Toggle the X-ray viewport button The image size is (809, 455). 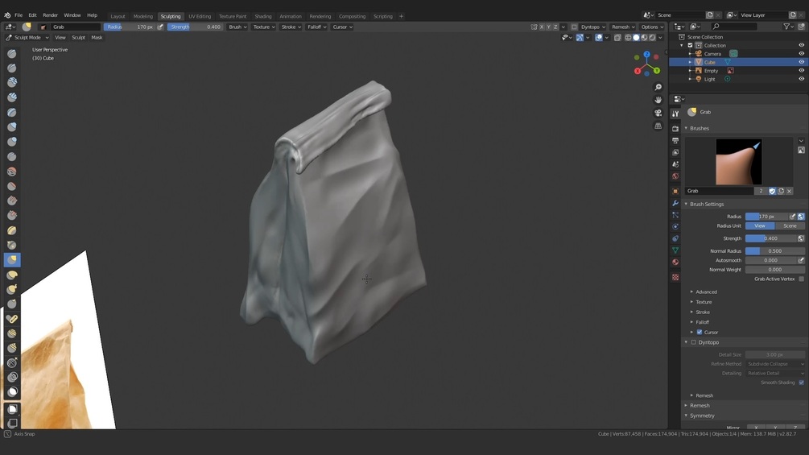click(617, 38)
